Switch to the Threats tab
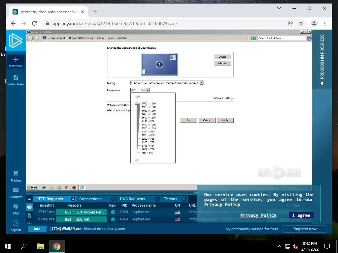338x253 pixels. click(174, 199)
